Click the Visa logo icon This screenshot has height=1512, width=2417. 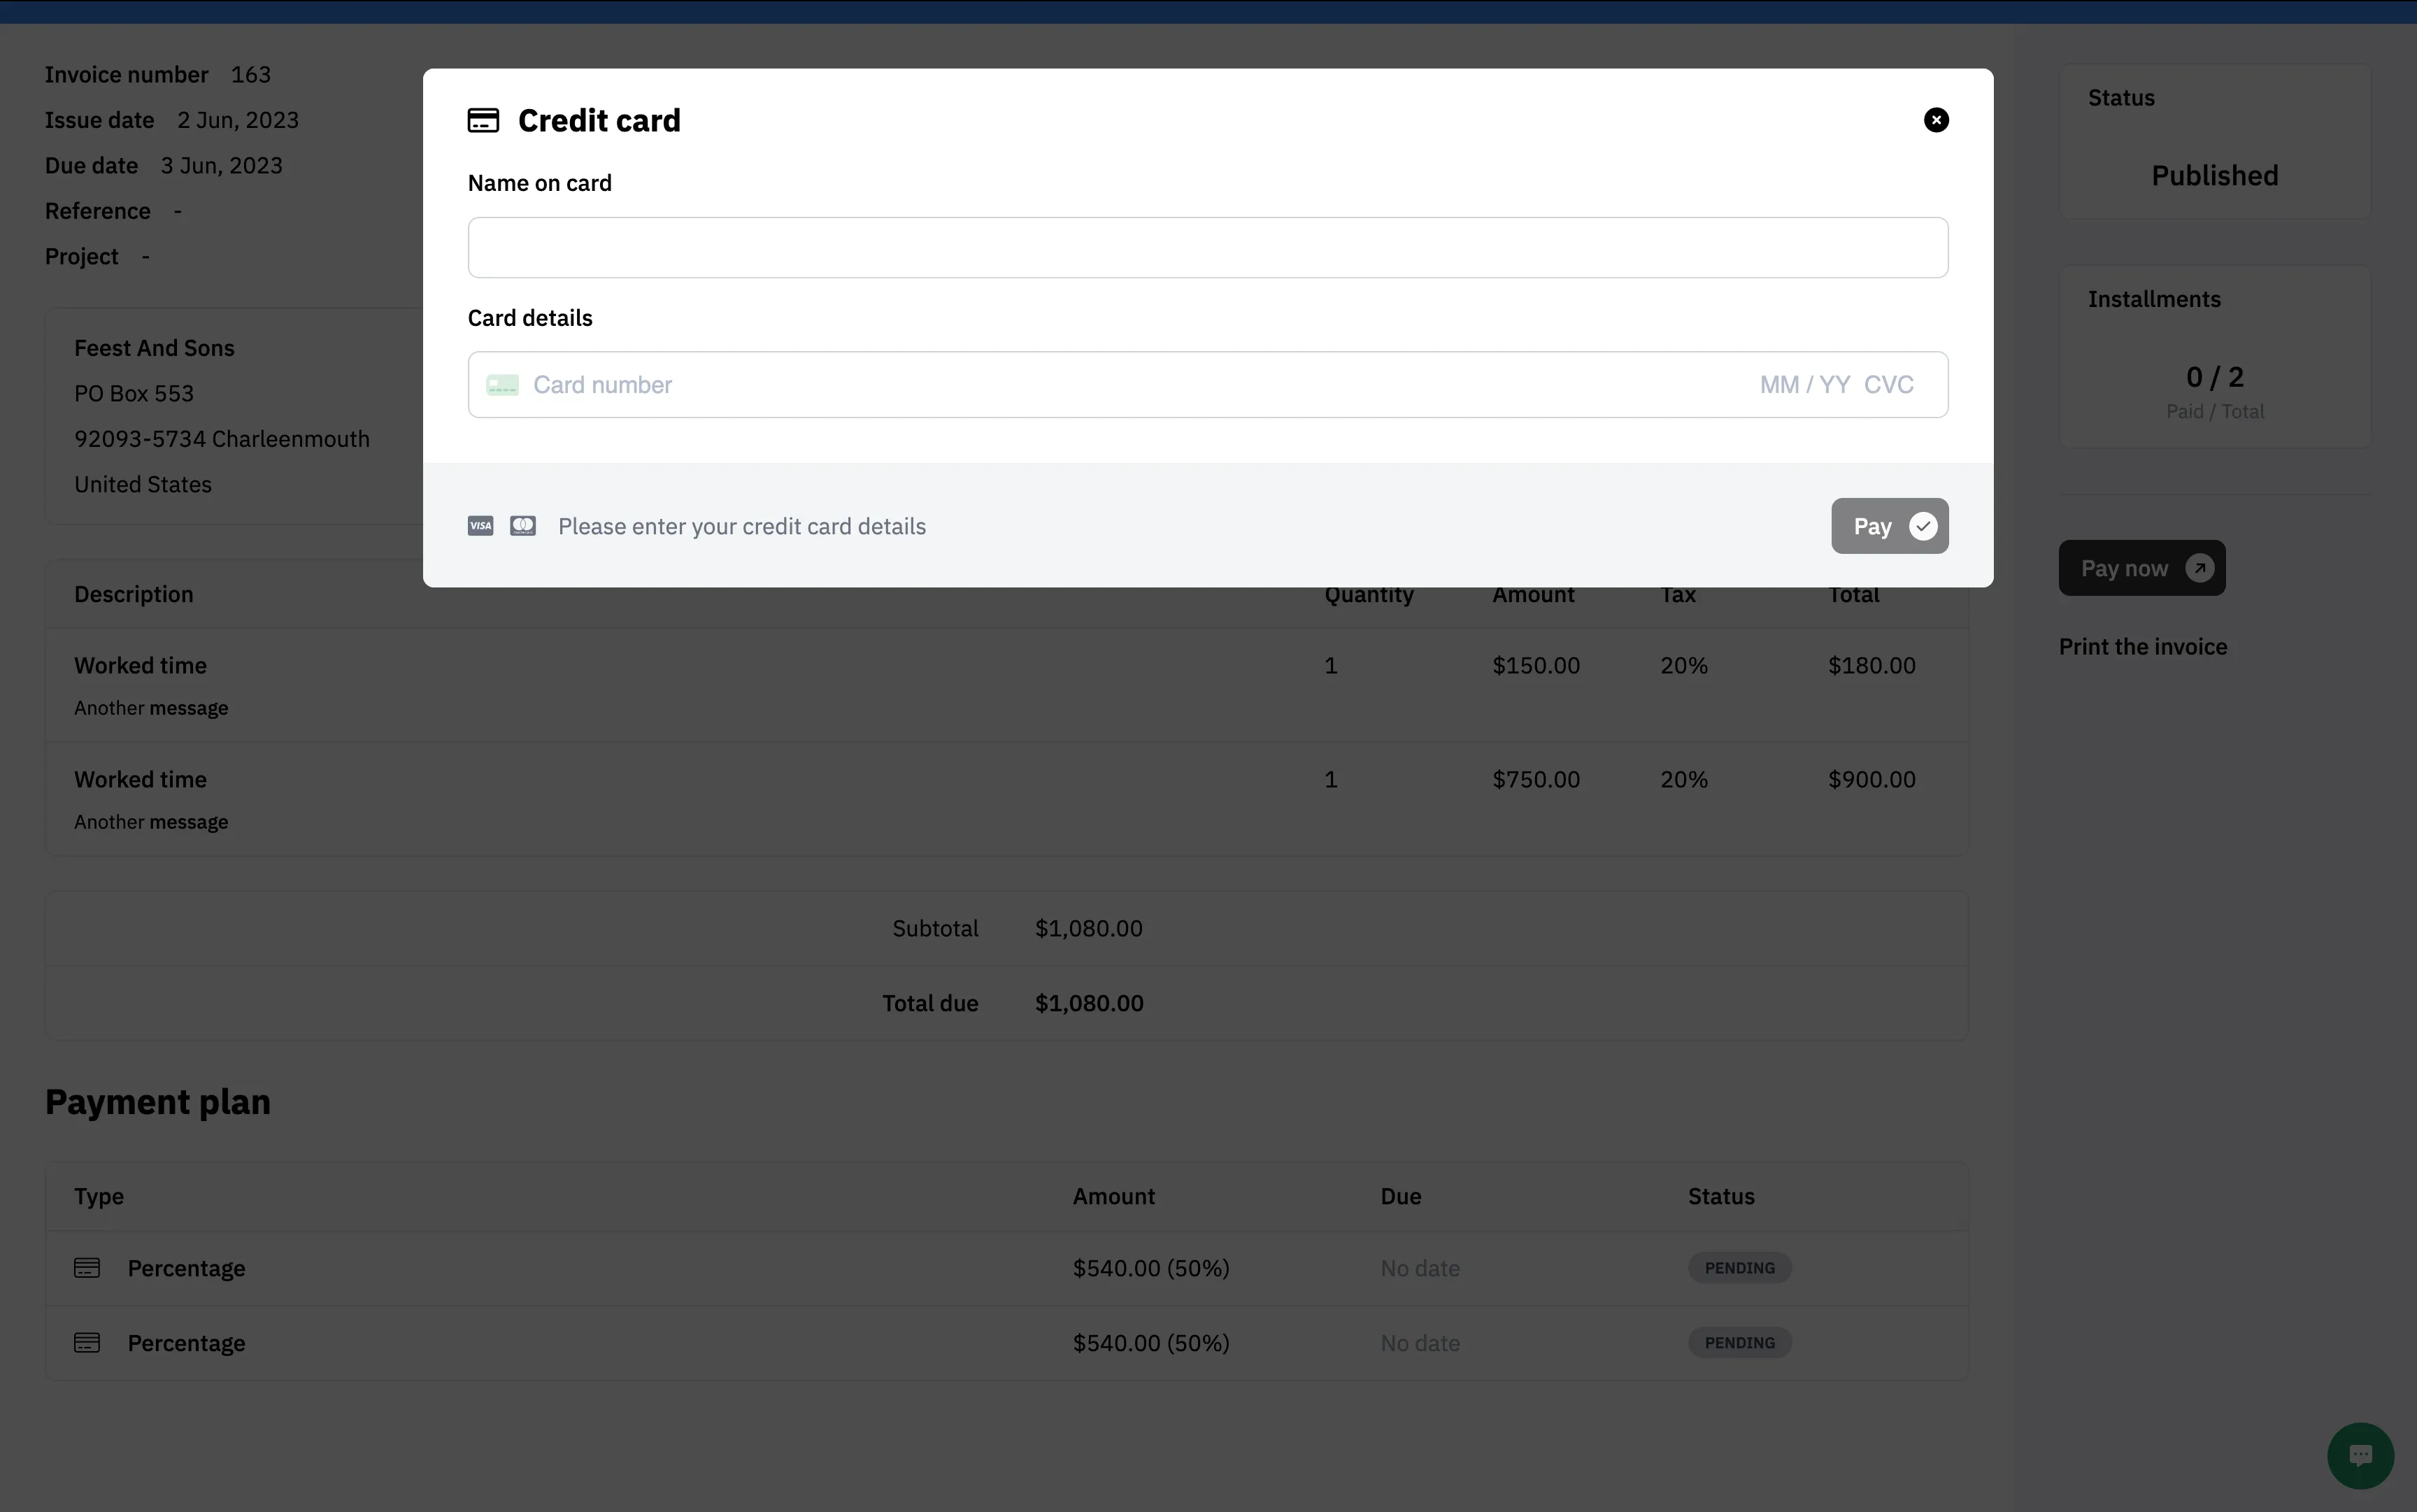pyautogui.click(x=480, y=526)
